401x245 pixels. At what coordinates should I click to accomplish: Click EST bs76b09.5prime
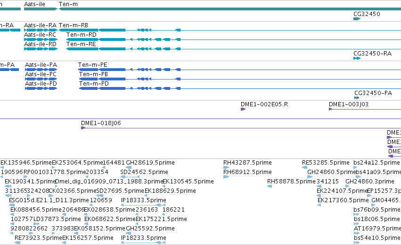coord(376,210)
